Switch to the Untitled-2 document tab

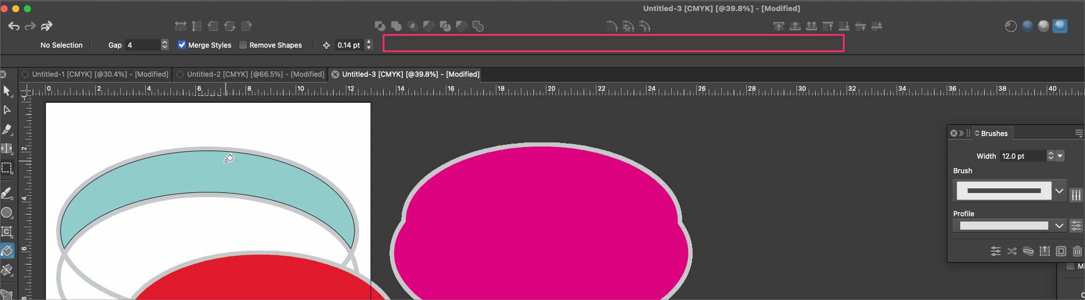coord(255,74)
